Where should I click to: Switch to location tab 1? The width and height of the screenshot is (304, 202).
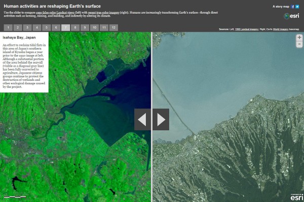coord(9,27)
